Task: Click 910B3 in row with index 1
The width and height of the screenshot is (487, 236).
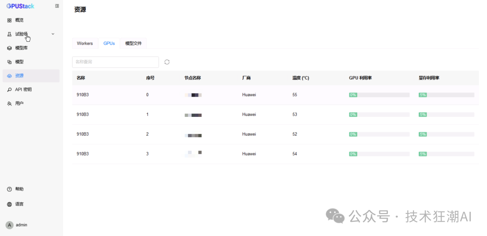Action: coord(83,115)
